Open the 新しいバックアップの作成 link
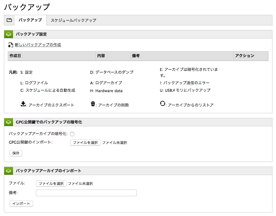This screenshot has height=216, width=276. (x=38, y=45)
